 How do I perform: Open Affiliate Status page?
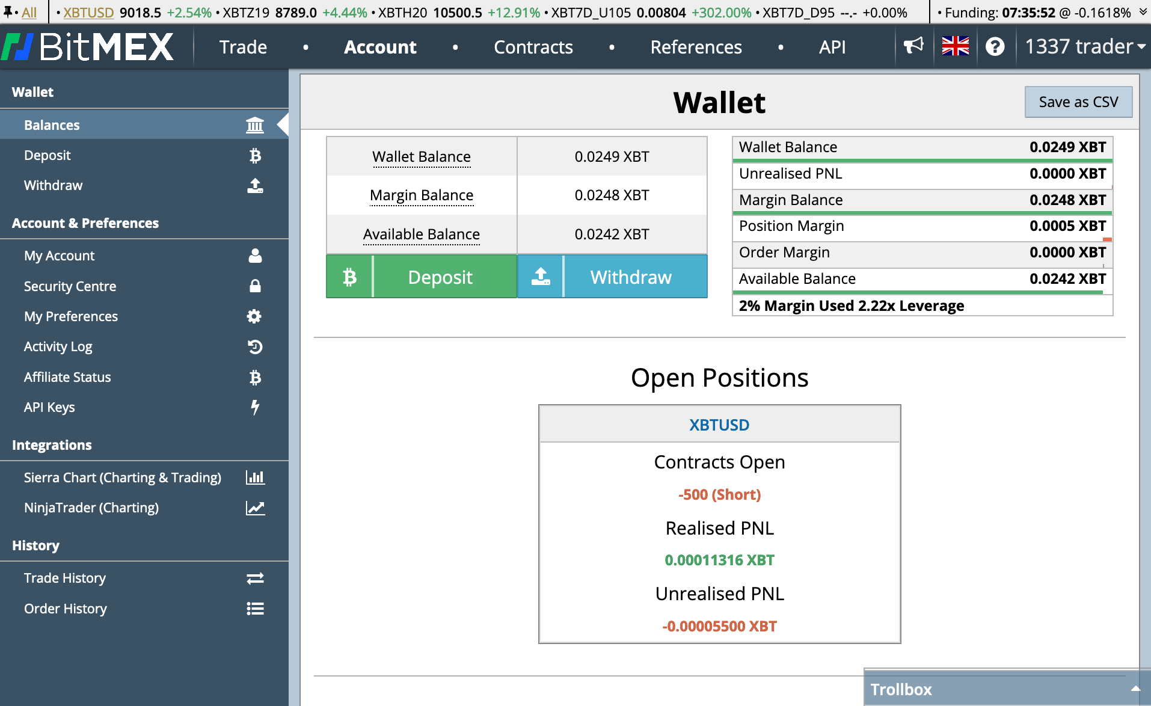click(x=144, y=377)
